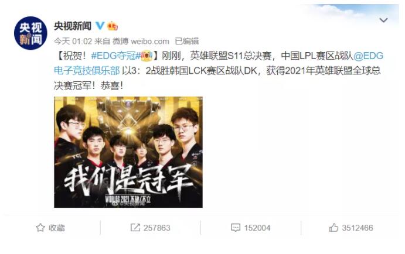Screen dimensions: 405x254
Task: Click the shocked emoji after the hashtag
Action: 147,56
